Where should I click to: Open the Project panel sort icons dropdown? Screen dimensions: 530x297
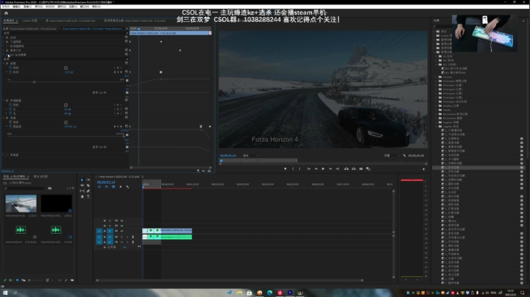[x=48, y=280]
